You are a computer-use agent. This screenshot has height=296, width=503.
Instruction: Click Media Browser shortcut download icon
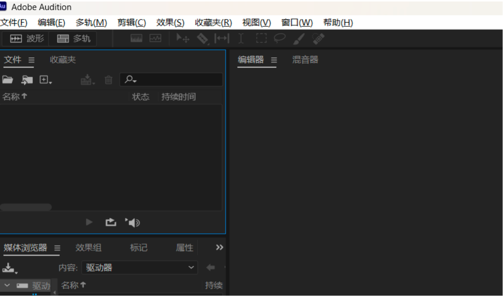click(x=10, y=268)
